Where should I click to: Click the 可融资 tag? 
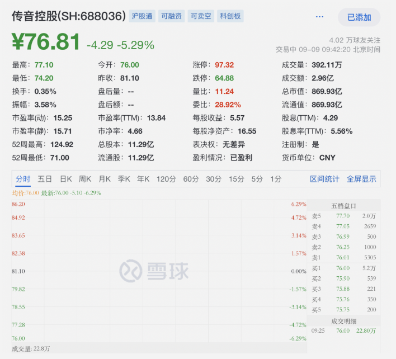(172, 16)
